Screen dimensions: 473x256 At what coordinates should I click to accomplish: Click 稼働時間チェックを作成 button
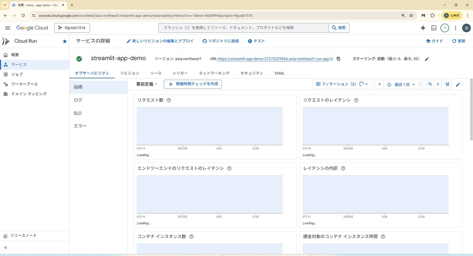click(x=193, y=84)
